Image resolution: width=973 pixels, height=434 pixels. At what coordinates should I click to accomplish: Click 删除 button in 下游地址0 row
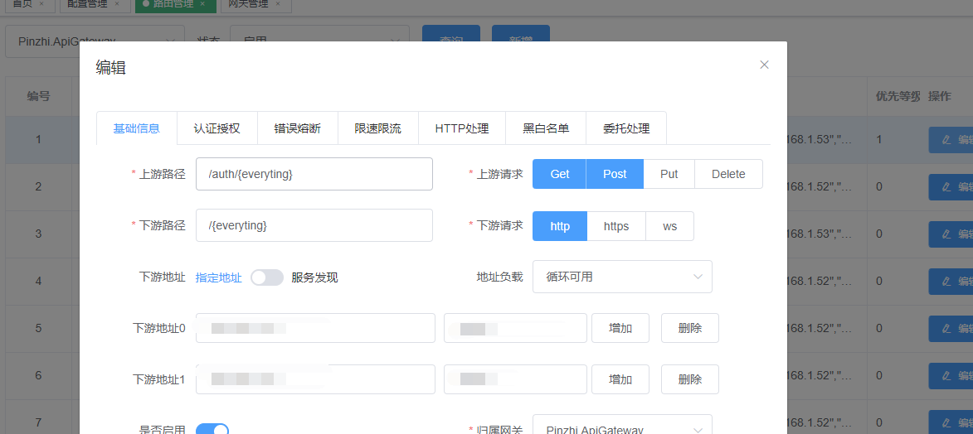tap(690, 328)
